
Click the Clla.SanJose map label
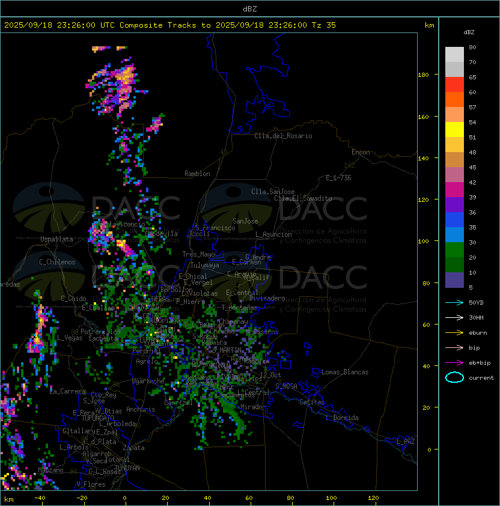click(x=273, y=192)
